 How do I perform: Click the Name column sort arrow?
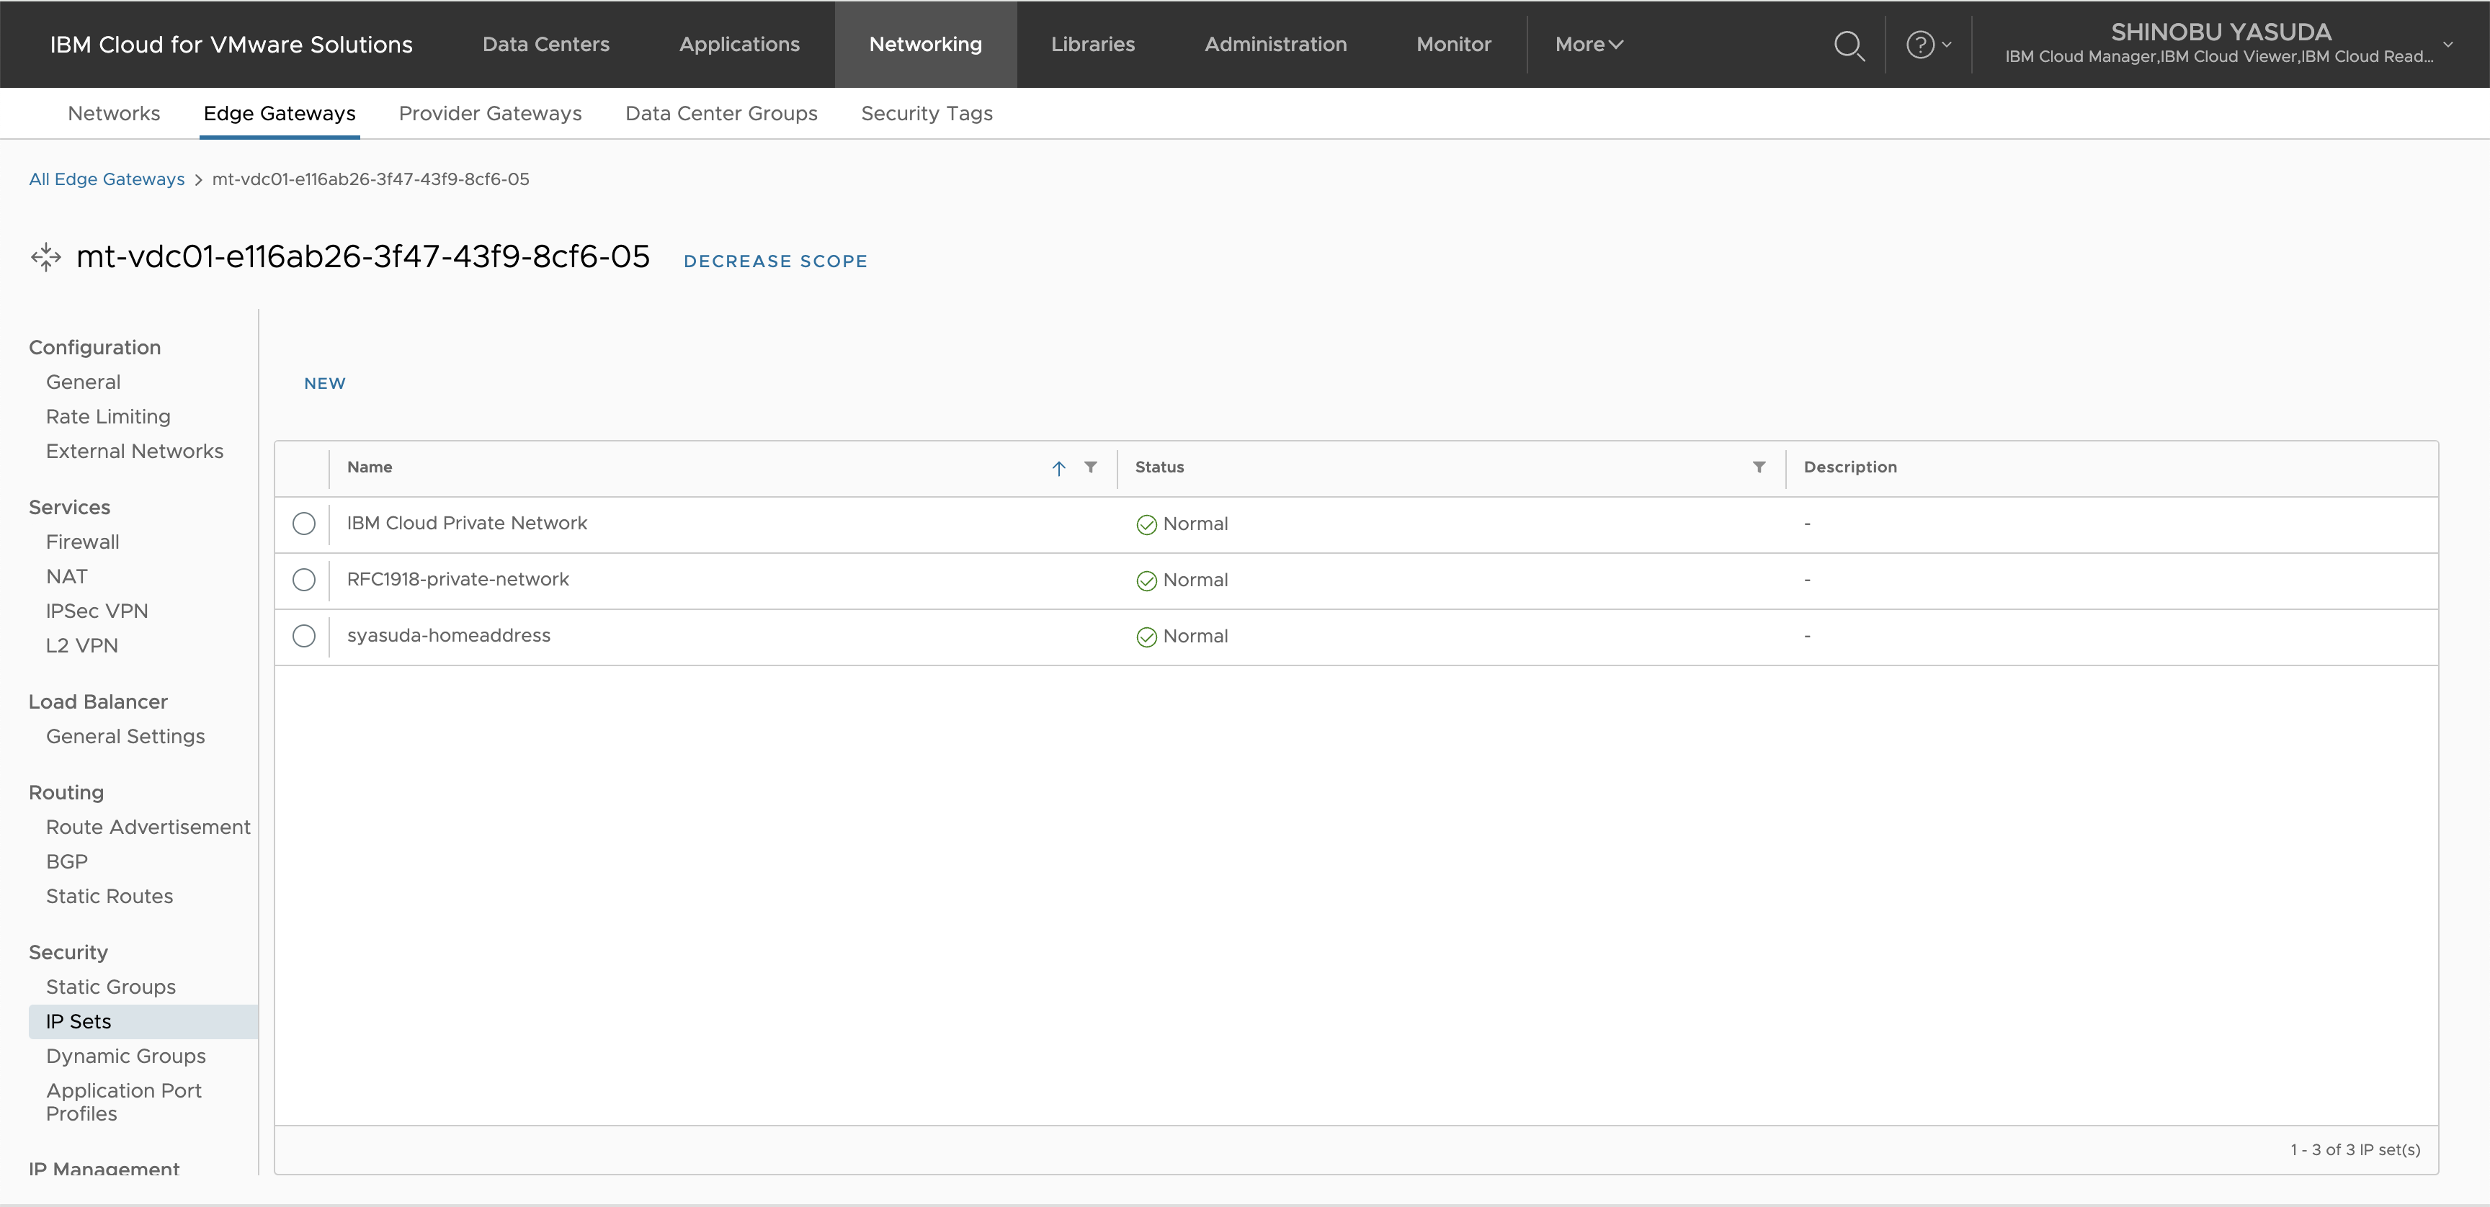click(1058, 469)
